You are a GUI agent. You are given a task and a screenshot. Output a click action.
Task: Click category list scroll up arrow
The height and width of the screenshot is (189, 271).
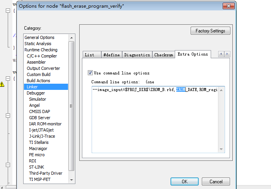72,37
